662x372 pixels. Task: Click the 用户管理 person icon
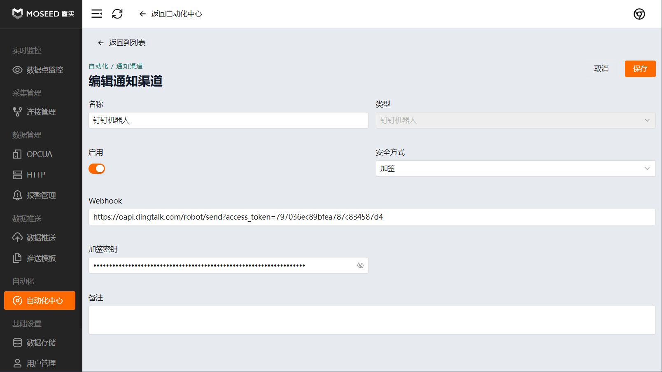coord(17,363)
